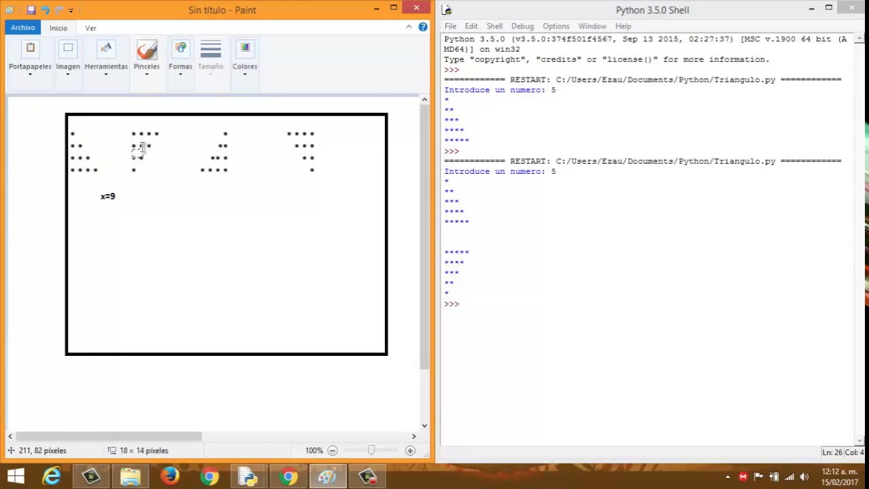Screen dimensions: 869x489
Task: Collapse the Paint ribbon with the chevron
Action: 409,27
